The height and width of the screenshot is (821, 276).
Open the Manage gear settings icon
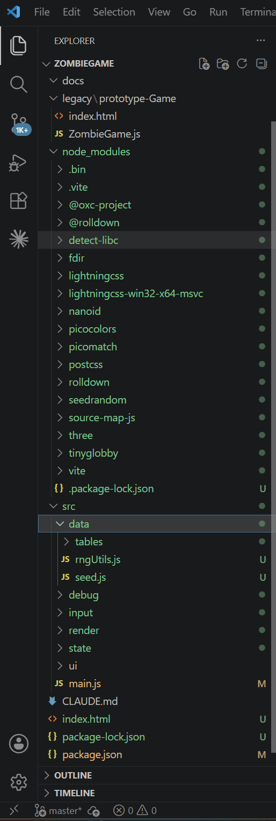coord(19,781)
